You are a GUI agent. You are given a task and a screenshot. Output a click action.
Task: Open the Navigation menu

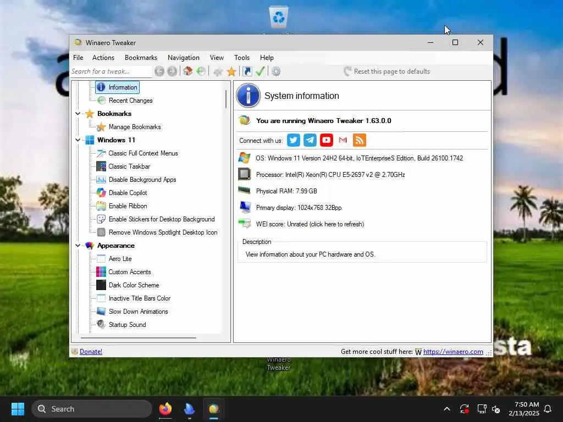click(184, 57)
